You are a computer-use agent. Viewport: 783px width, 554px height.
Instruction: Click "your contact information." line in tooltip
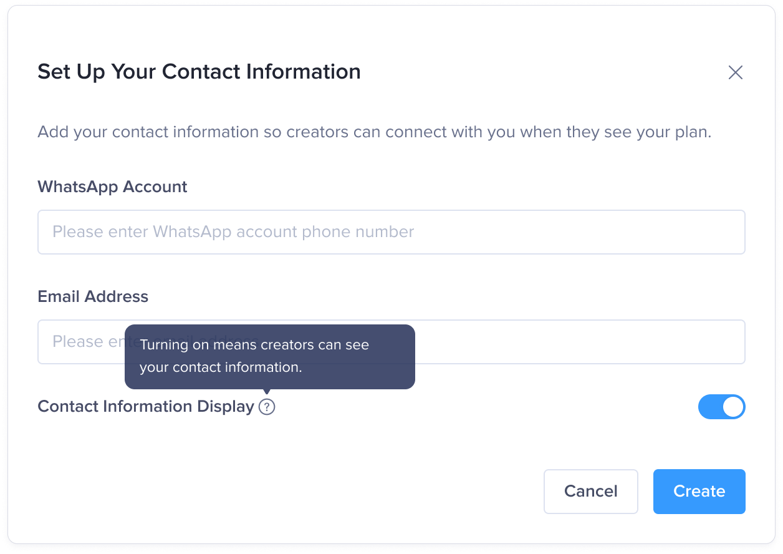[221, 367]
